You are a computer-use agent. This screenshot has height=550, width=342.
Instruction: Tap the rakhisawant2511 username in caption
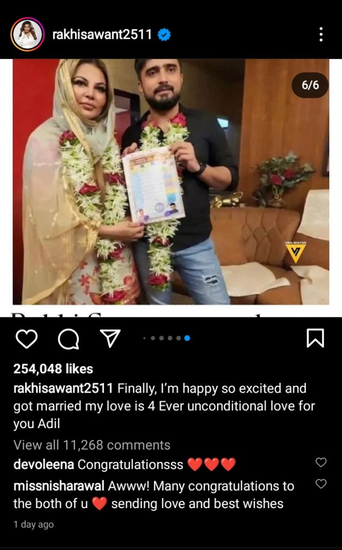63,388
